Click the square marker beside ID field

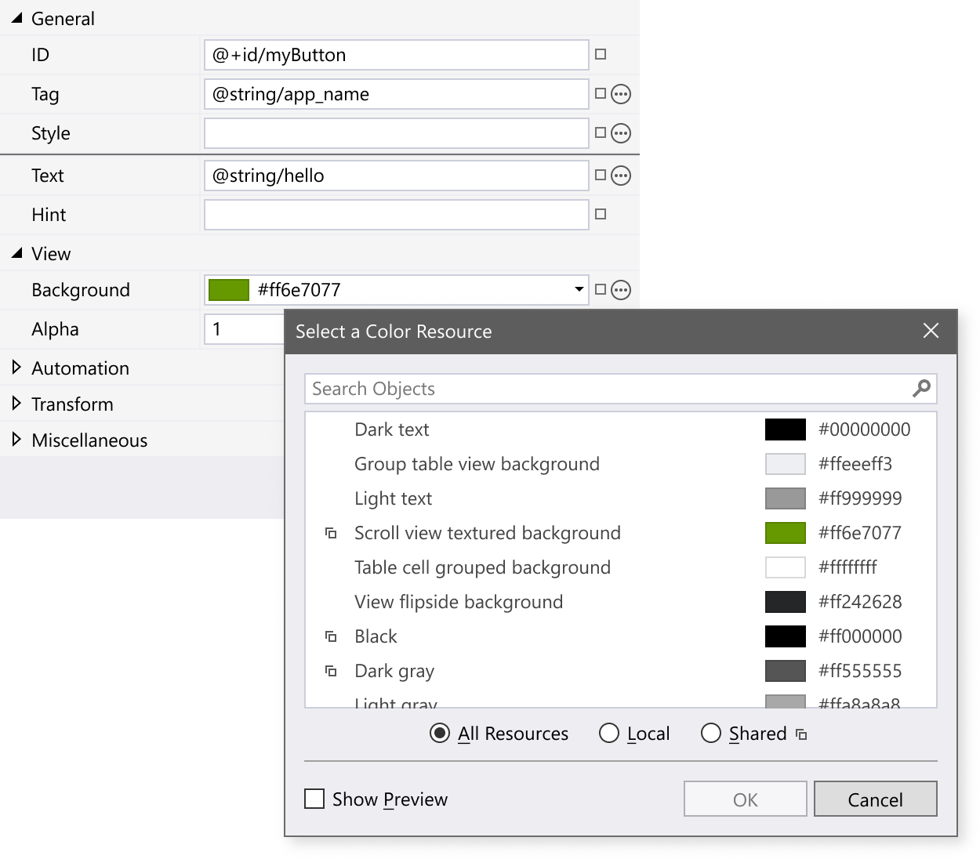pos(600,55)
